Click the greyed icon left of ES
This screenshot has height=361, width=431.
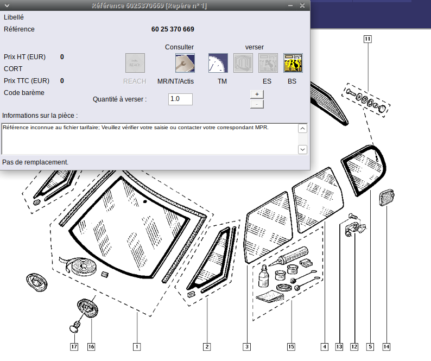(243, 63)
